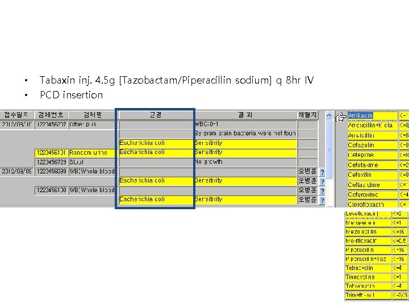
Task: Click the 균명 column header
Action: tap(156, 115)
